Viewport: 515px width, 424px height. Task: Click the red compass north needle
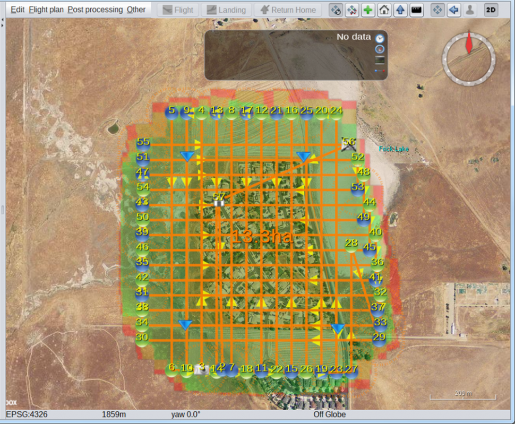[468, 44]
